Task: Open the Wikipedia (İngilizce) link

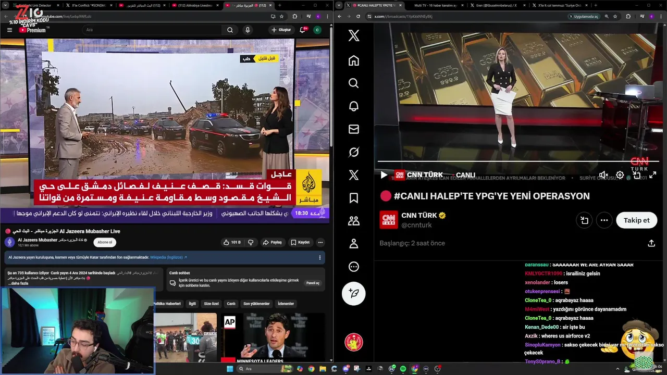Action: [168, 257]
